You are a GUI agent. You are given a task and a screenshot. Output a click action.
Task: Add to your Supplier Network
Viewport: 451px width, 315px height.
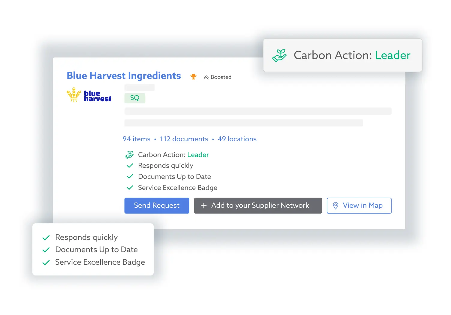pyautogui.click(x=258, y=206)
